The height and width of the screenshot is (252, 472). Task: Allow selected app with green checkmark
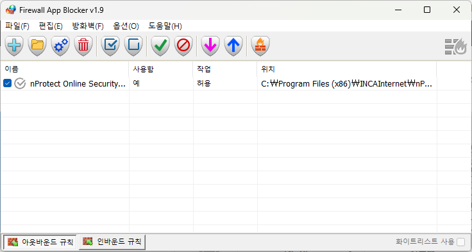[160, 46]
